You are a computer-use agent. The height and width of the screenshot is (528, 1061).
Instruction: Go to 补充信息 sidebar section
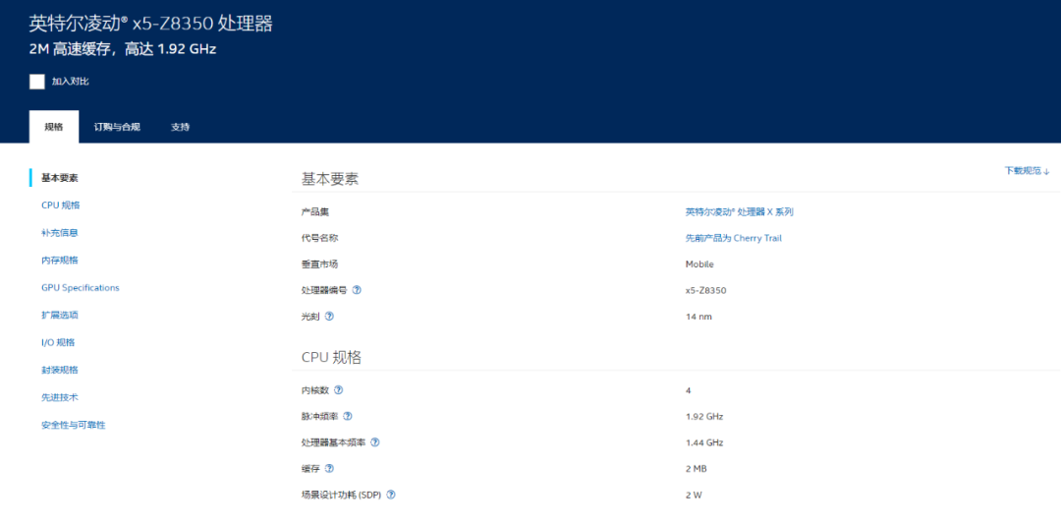coord(60,233)
